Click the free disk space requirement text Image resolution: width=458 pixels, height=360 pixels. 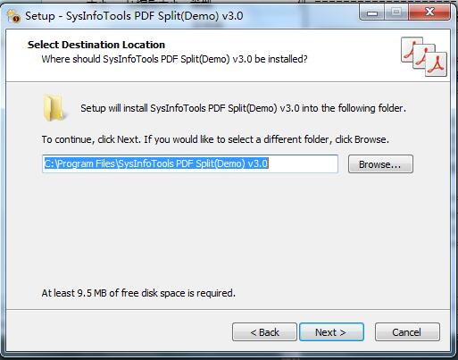tap(138, 293)
